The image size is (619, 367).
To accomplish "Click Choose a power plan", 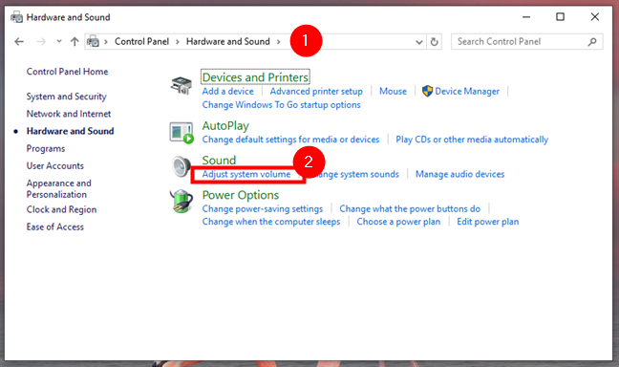I will pos(398,222).
